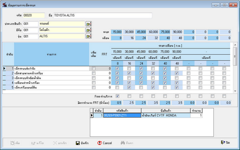This screenshot has width=240, height=150.
Task: Click the รายการ column header
Action: point(52,54)
